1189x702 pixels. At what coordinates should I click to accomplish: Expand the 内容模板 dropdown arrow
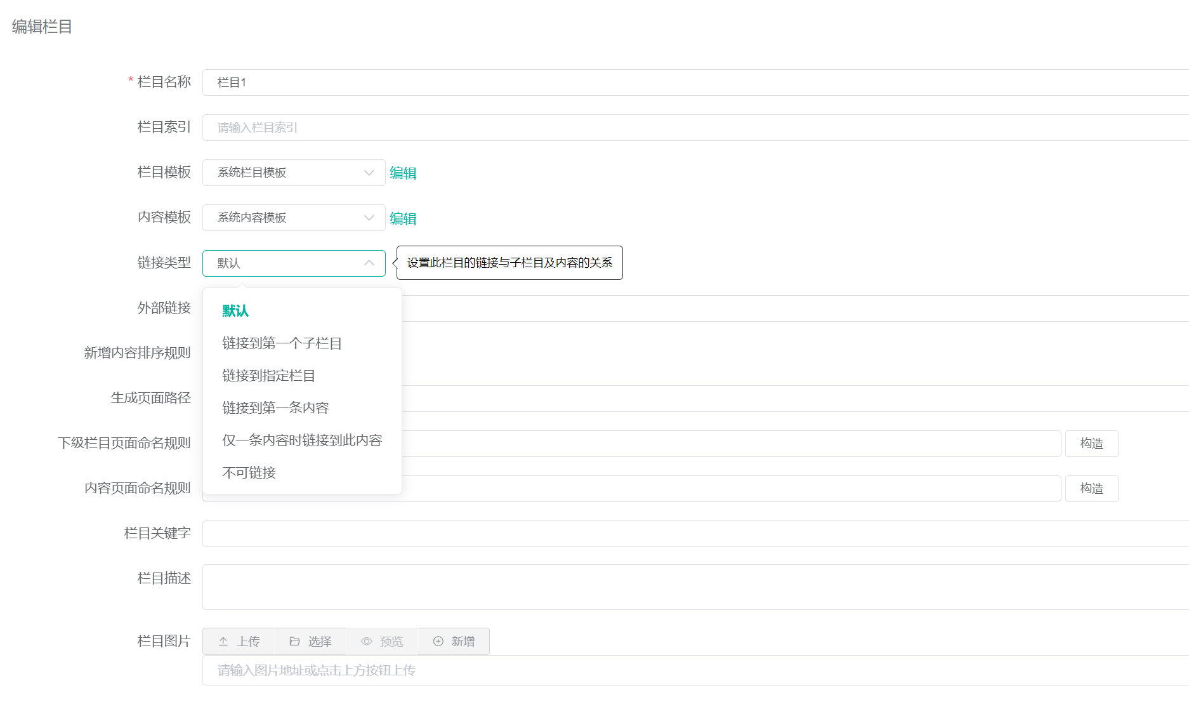(369, 218)
